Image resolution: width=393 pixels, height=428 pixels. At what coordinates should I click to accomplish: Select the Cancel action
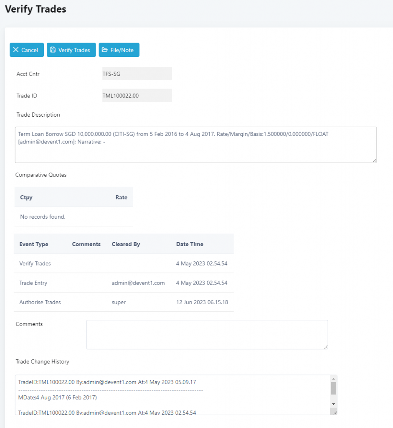coord(26,50)
